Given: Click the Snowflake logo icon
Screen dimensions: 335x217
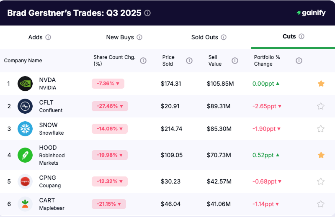Looking at the screenshot, I should coord(25,129).
